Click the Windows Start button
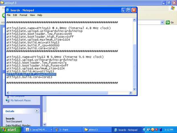The width and height of the screenshot is (177, 133). pyautogui.click(x=11, y=130)
